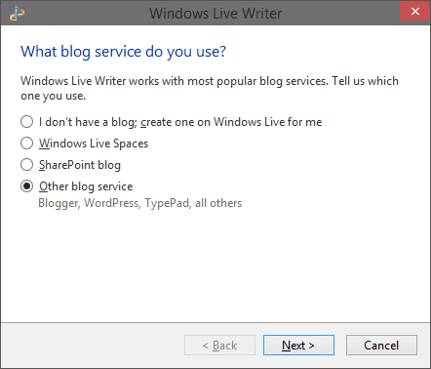Click the Windows Live Writer title bar icon
431x369 pixels.
click(x=17, y=13)
